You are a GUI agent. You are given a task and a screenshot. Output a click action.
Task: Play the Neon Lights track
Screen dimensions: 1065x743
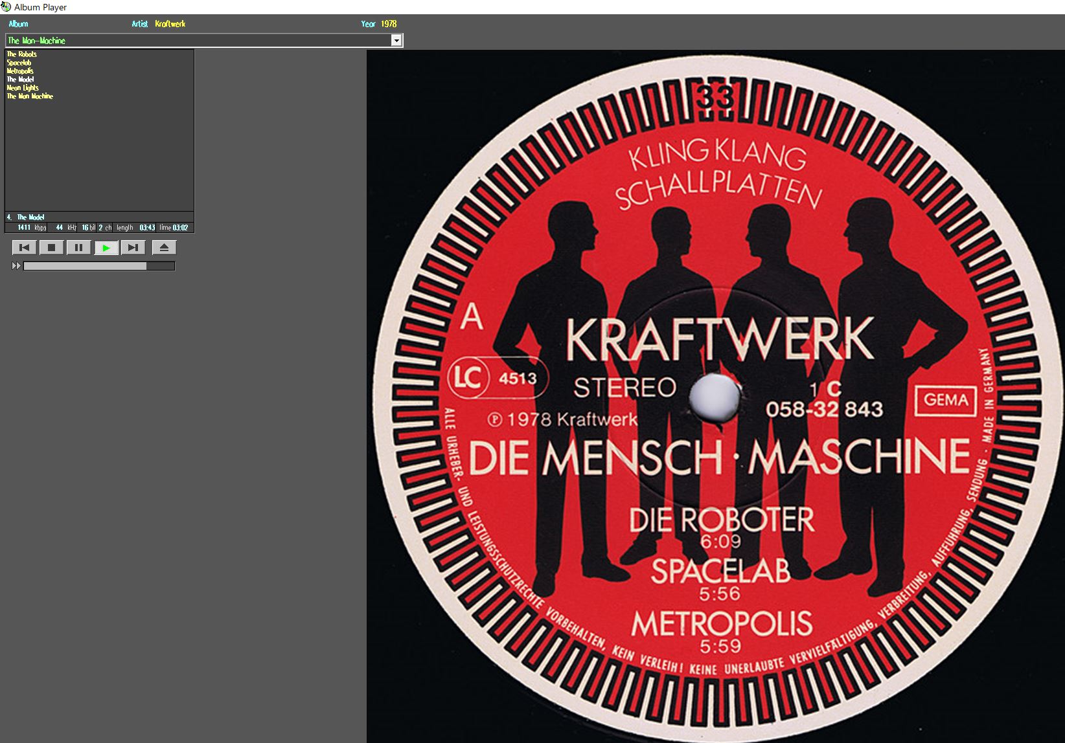coord(23,88)
